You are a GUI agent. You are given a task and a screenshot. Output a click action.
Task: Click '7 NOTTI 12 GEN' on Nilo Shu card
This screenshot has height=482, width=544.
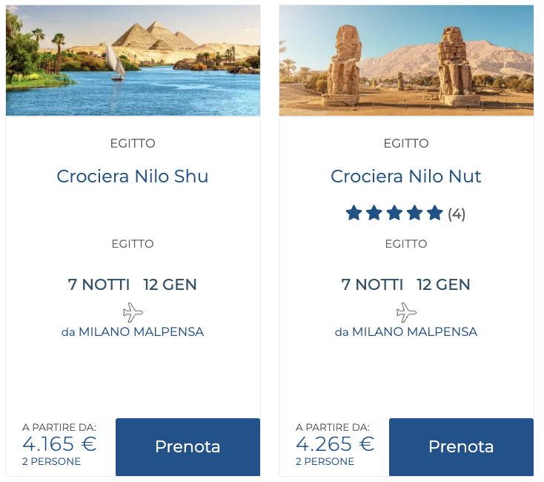133,285
